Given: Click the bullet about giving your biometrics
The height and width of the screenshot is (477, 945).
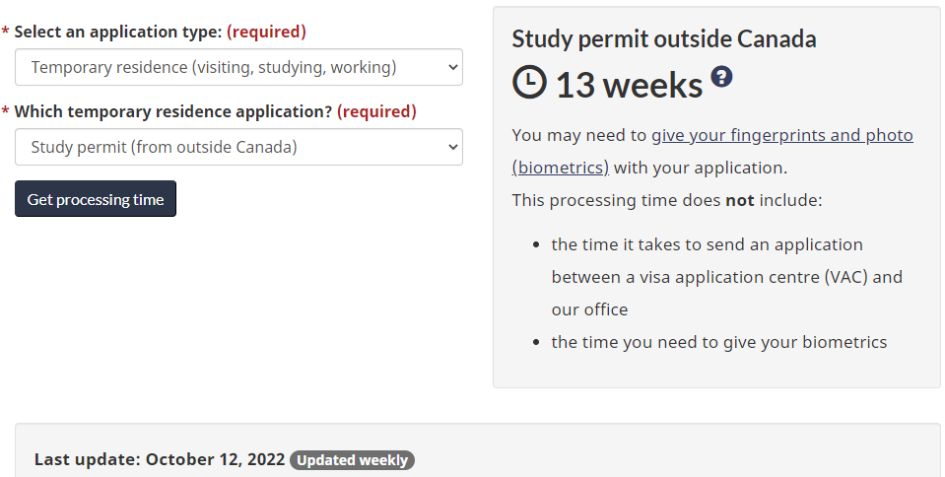Looking at the screenshot, I should pos(719,342).
